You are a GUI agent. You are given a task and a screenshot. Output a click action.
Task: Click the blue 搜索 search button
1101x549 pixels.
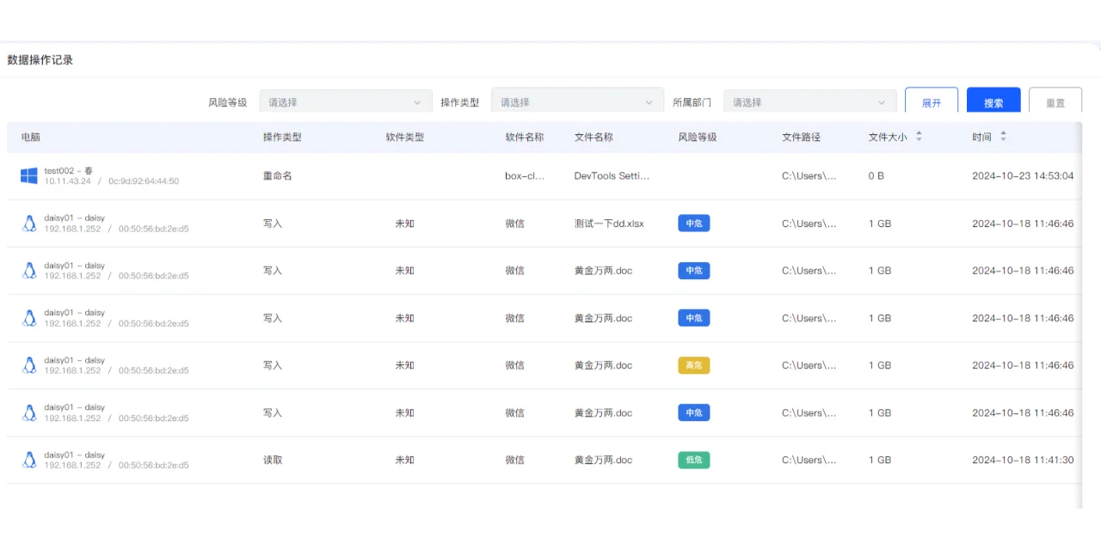click(993, 101)
